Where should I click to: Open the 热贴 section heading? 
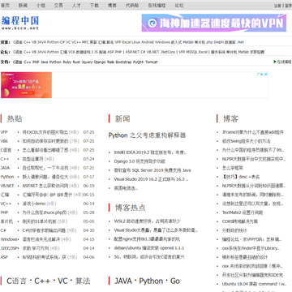point(15,118)
